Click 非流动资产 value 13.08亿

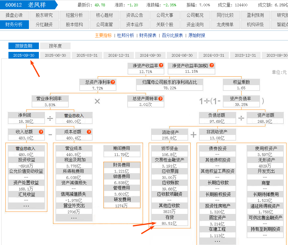pos(217,138)
